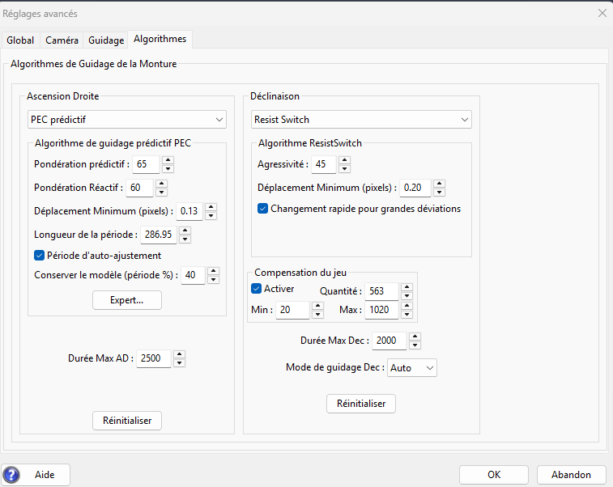Increase Agressivité value with up arrow
The height and width of the screenshot is (487, 613).
pyautogui.click(x=344, y=160)
